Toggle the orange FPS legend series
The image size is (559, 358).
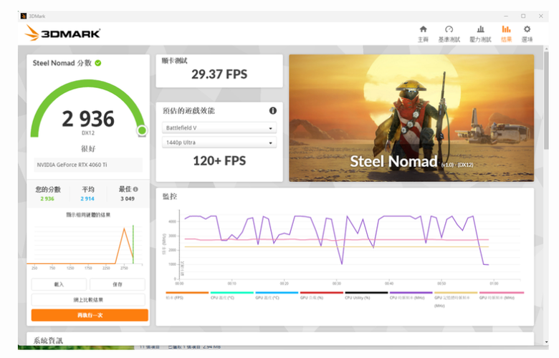[x=187, y=295]
